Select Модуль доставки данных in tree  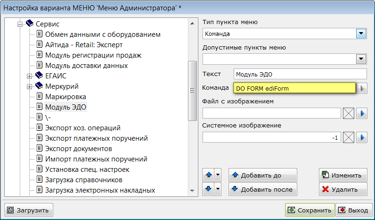(x=87, y=66)
